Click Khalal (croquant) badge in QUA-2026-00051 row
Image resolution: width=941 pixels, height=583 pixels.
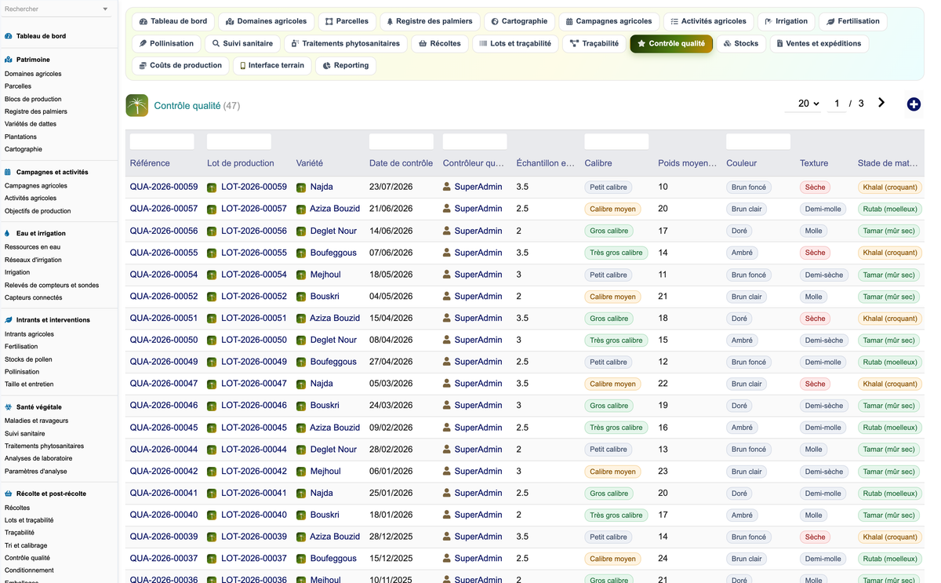[890, 319]
